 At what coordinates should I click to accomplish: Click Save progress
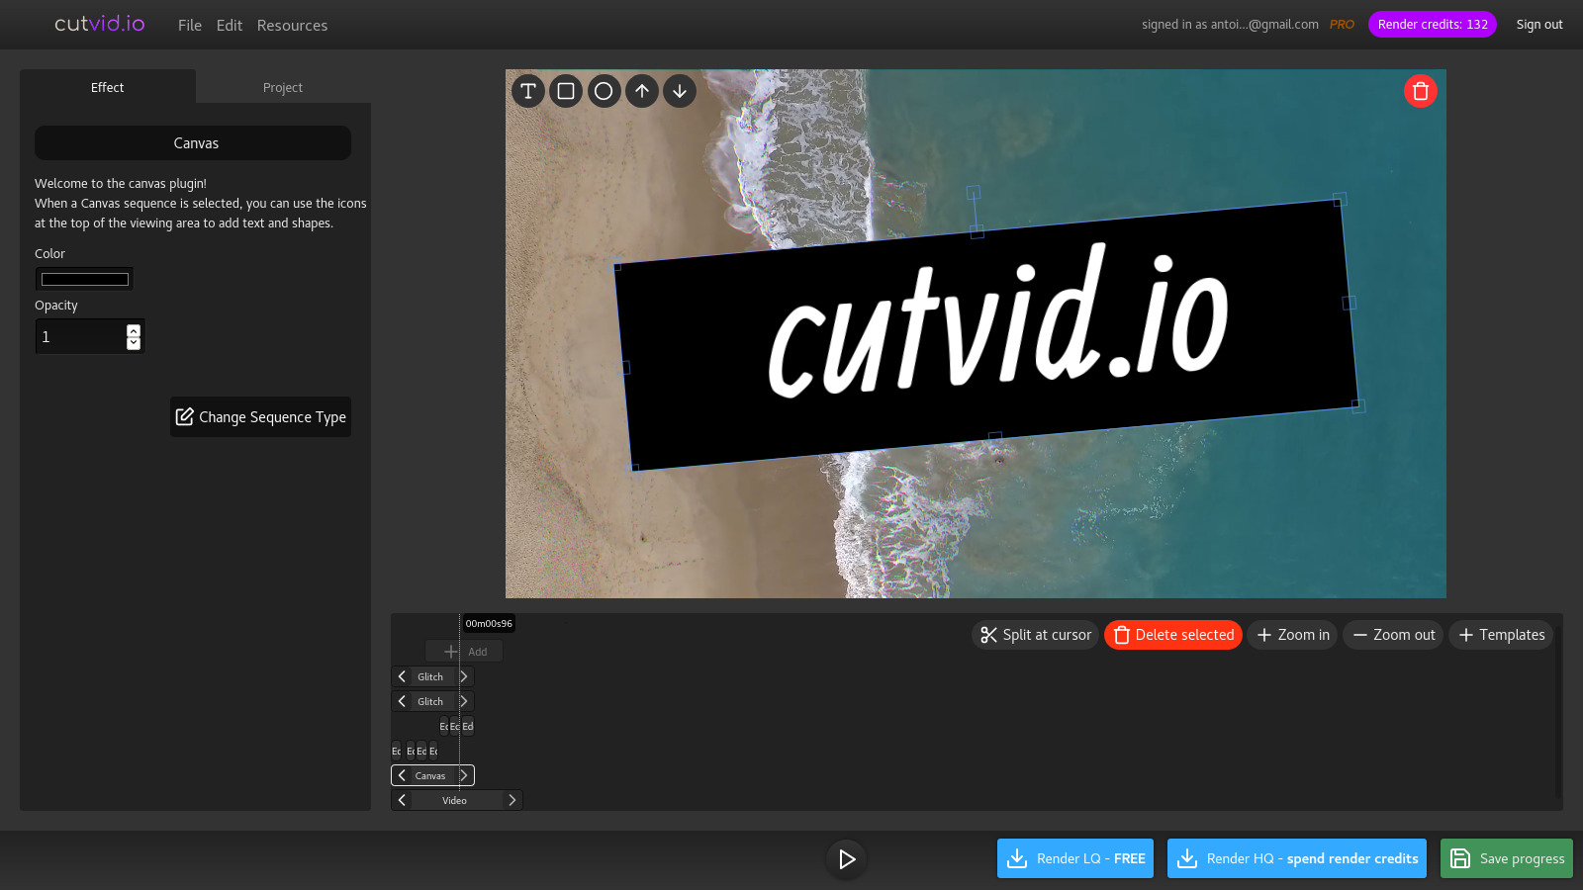pos(1507,858)
